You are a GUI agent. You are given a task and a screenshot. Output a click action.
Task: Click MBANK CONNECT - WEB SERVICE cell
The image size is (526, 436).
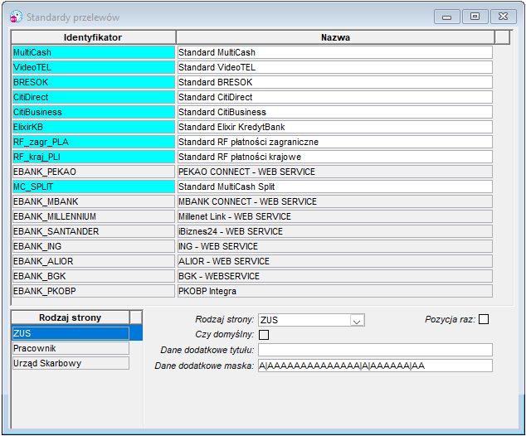335,201
